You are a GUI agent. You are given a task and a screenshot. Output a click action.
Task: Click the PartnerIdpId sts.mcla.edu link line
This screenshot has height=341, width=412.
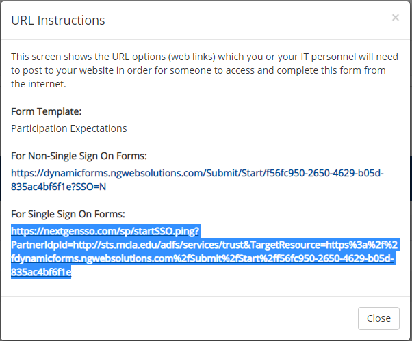(x=204, y=245)
